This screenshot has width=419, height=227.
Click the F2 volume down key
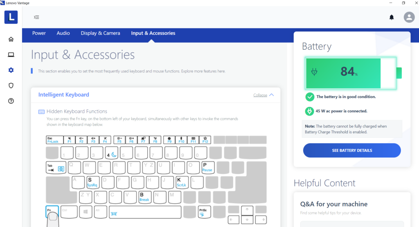(x=81, y=140)
